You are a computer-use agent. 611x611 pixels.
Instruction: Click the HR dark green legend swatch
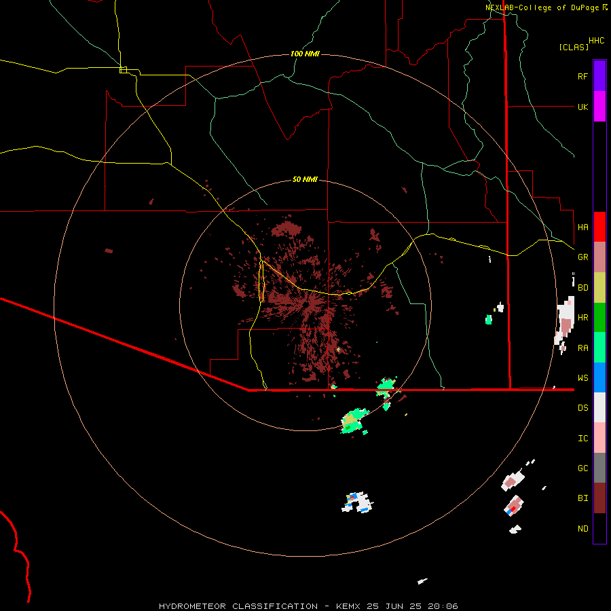point(599,317)
